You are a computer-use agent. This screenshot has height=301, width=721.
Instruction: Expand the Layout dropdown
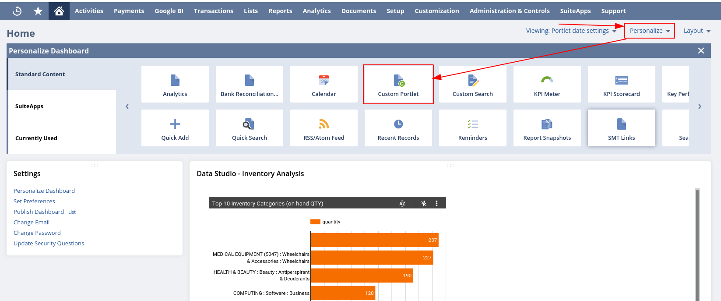pyautogui.click(x=697, y=31)
